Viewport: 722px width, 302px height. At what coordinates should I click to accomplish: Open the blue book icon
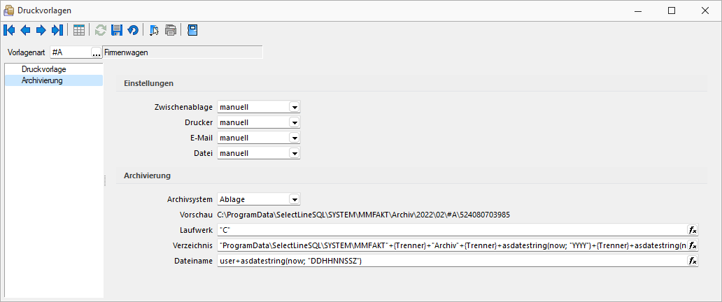pos(193,30)
